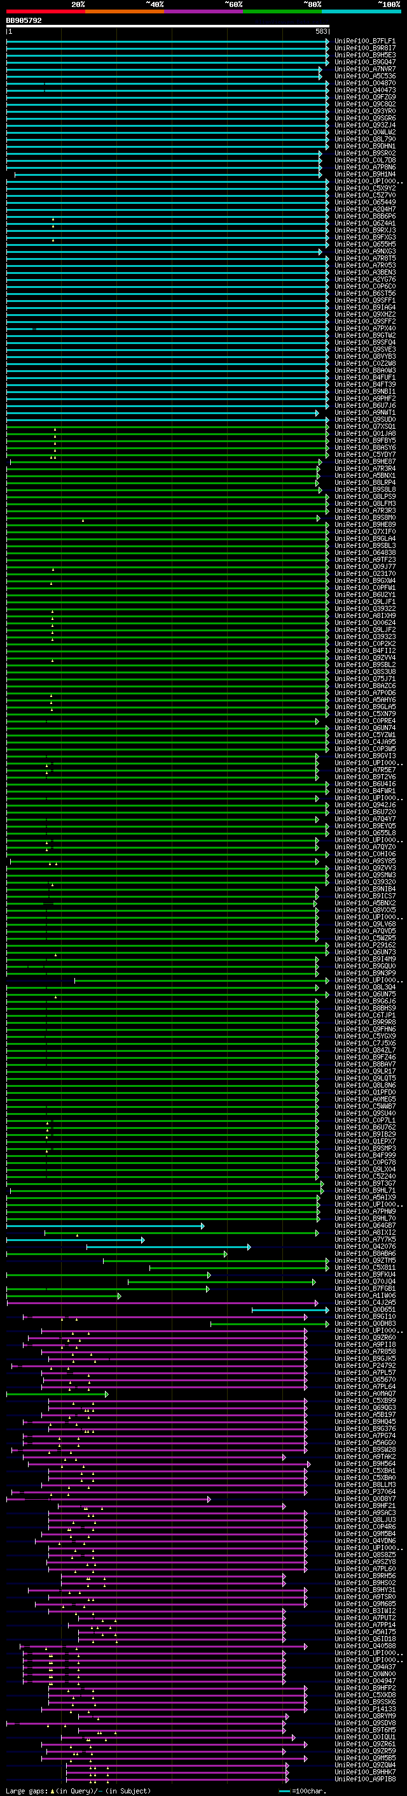Click the UniRef100_C5XN79 label

click(x=364, y=714)
